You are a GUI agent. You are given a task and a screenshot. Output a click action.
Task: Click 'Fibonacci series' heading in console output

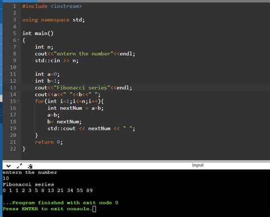[28, 185]
